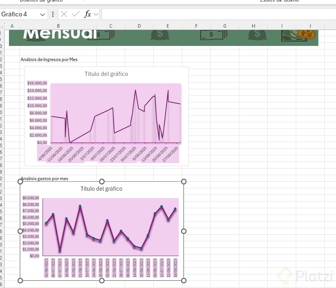The width and height of the screenshot is (336, 288).
Task: Click the coins and cash icon in green banner
Action: [298, 35]
